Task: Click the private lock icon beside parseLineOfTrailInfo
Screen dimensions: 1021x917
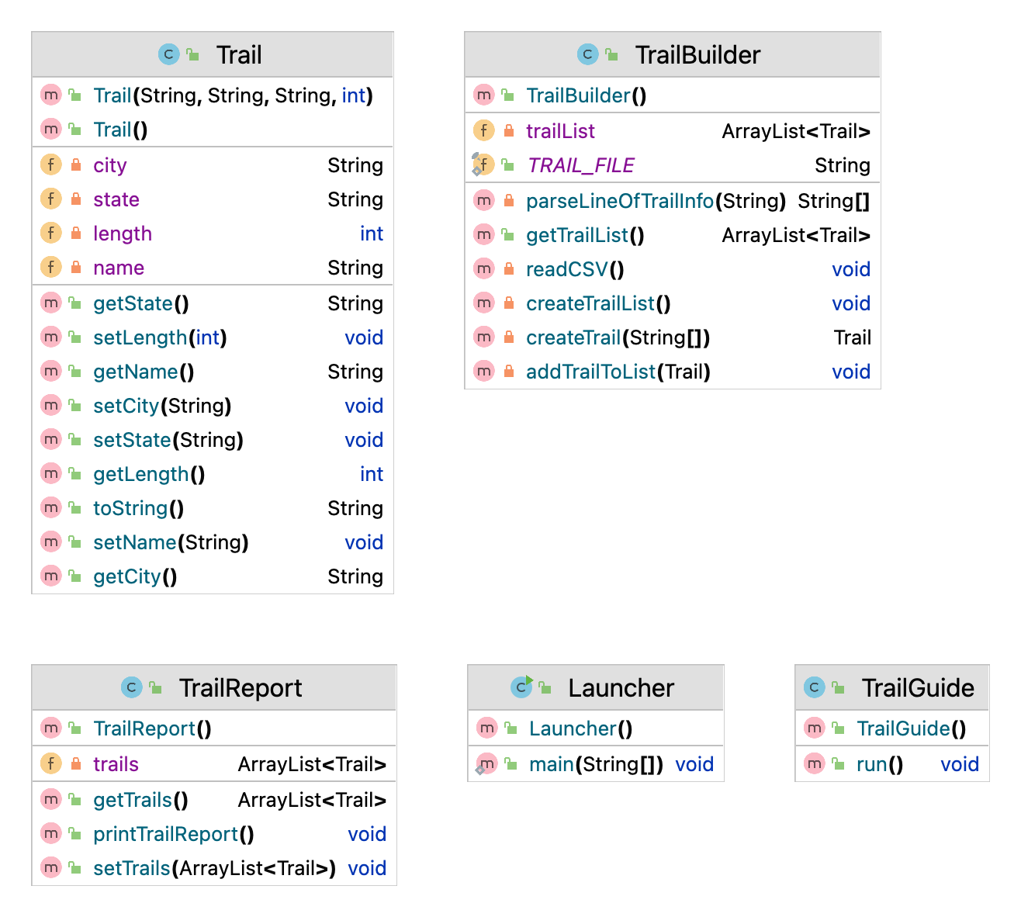Action: [509, 200]
